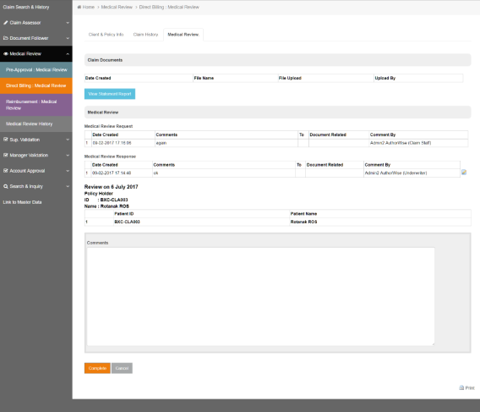Open Reimbursement : Medical Review
Image resolution: width=480 pixels, height=412 pixels.
(x=36, y=105)
